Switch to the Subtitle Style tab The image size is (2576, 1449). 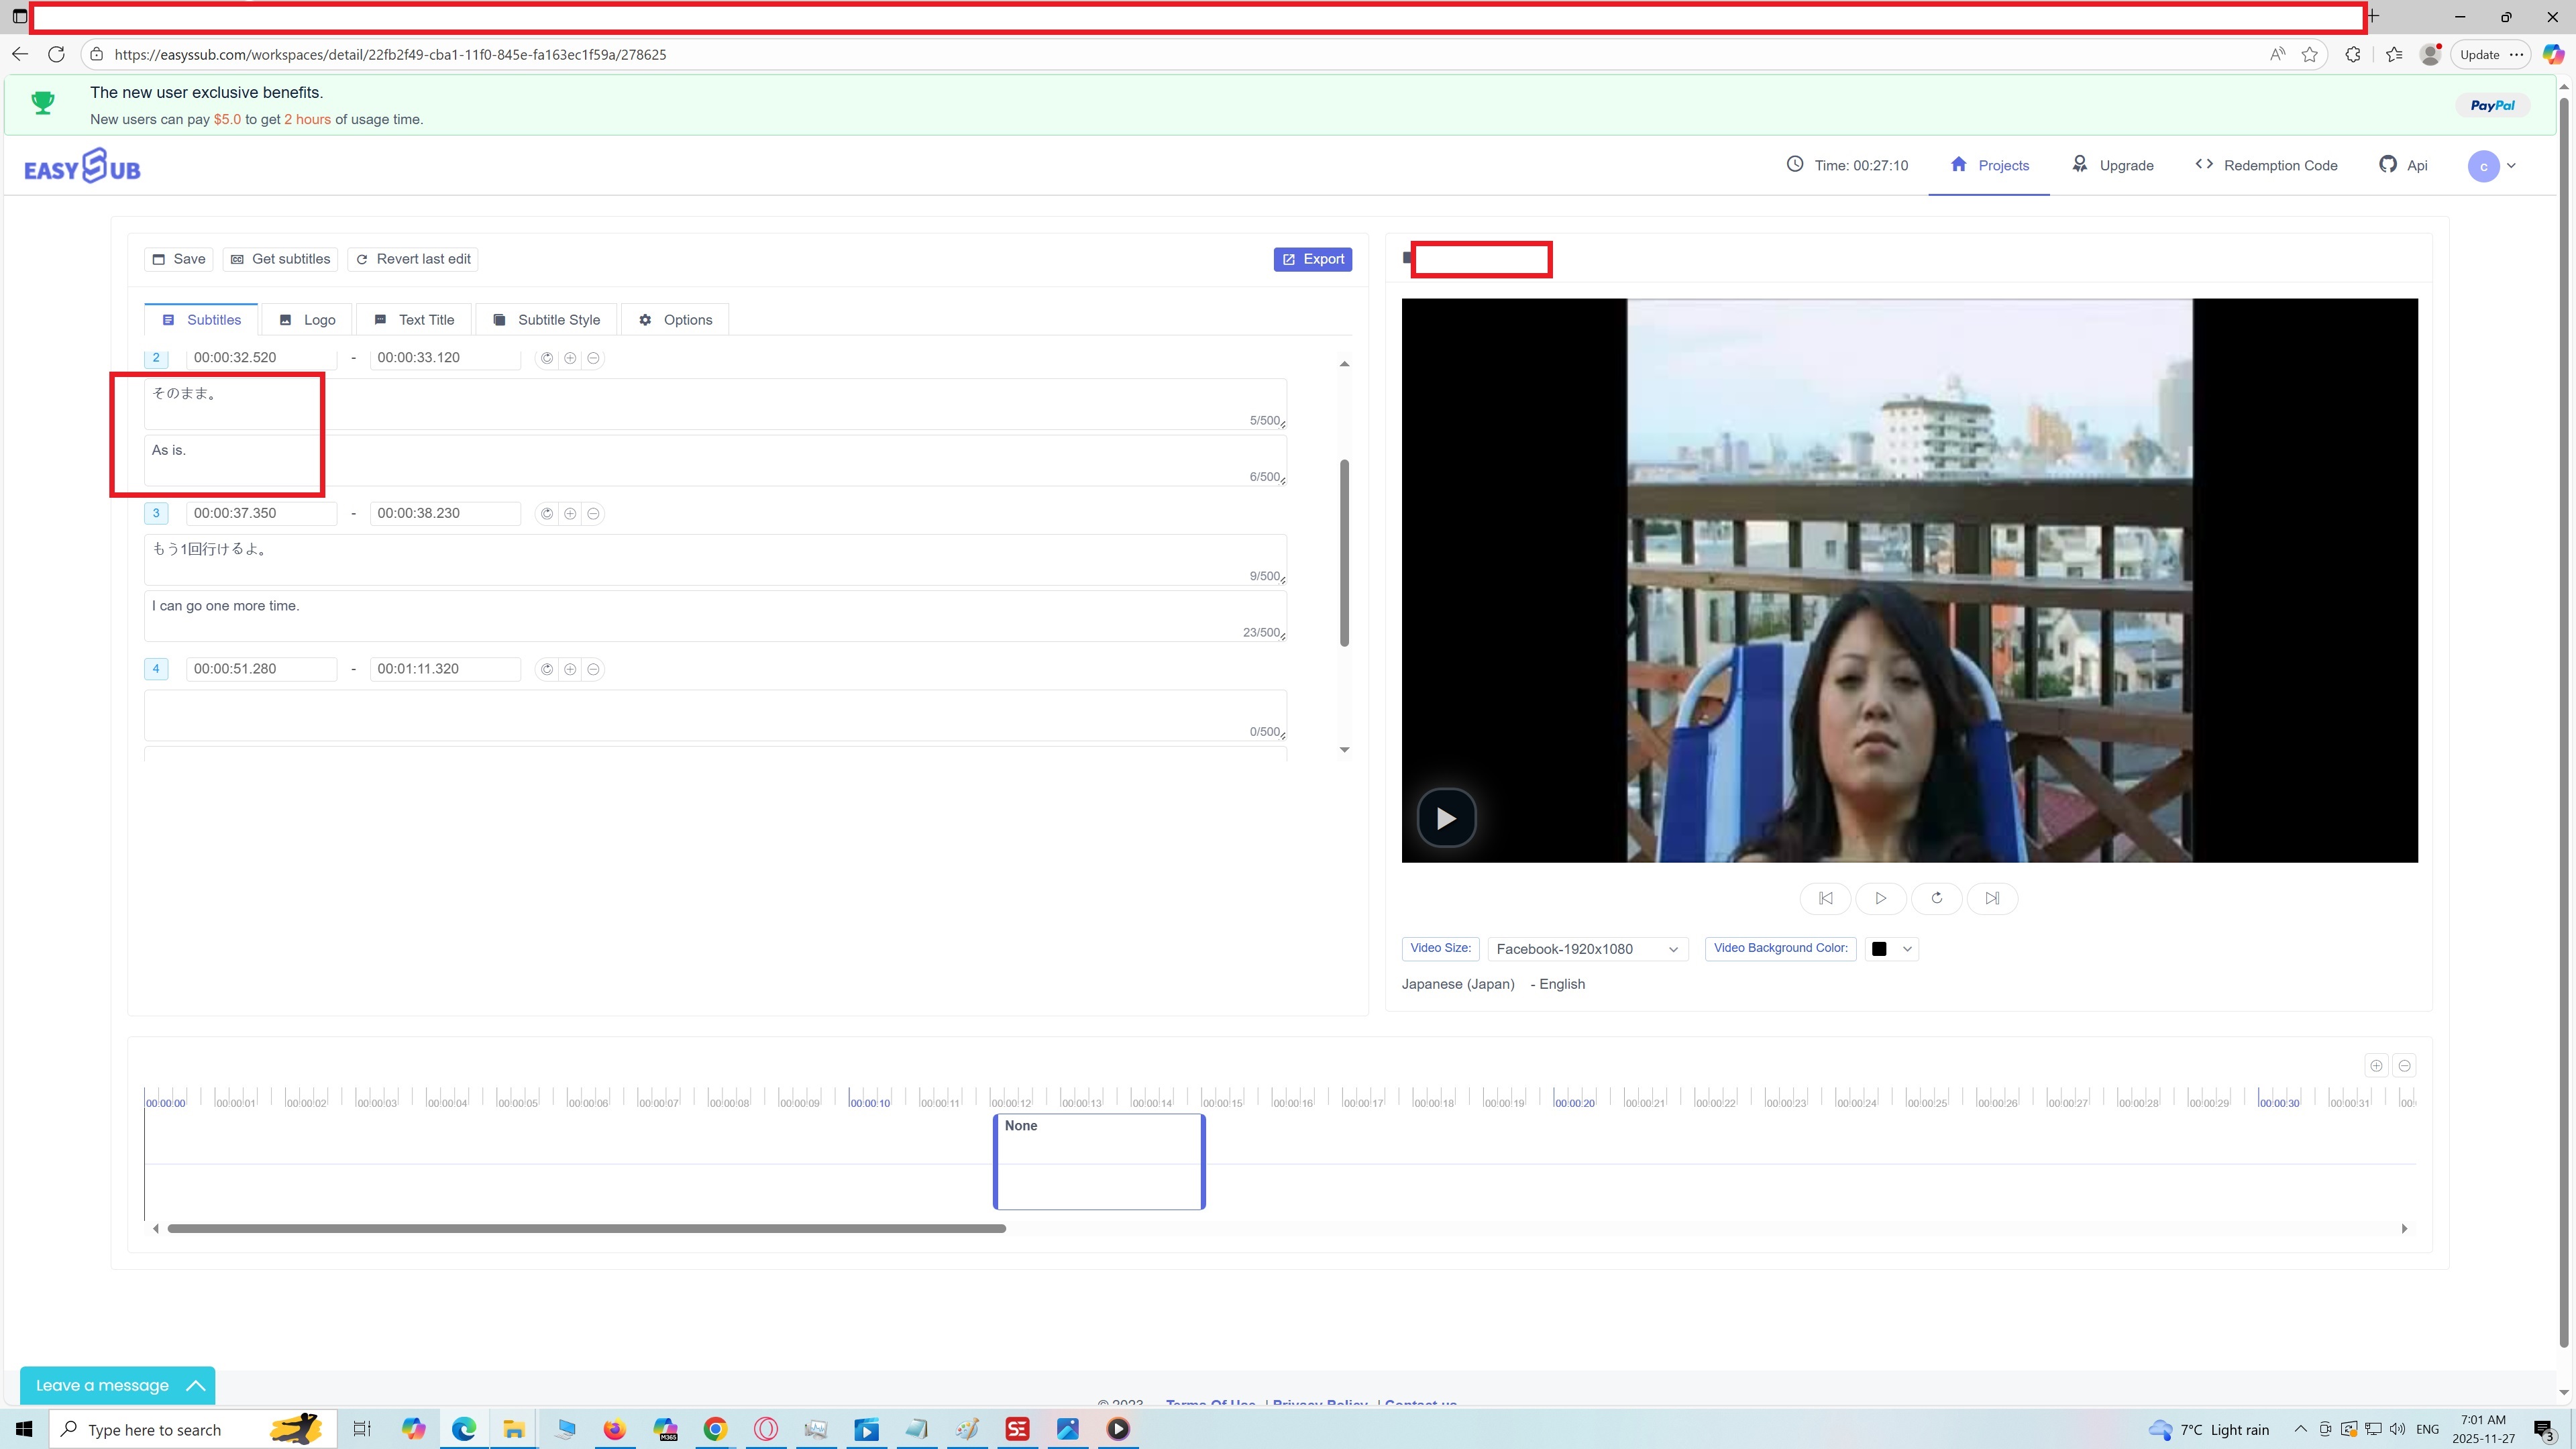546,319
